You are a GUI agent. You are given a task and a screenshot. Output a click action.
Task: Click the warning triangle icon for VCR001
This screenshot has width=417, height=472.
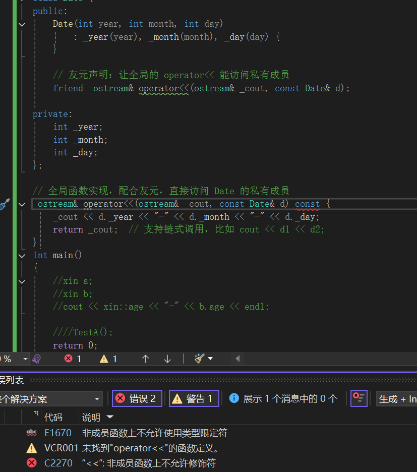click(x=32, y=448)
